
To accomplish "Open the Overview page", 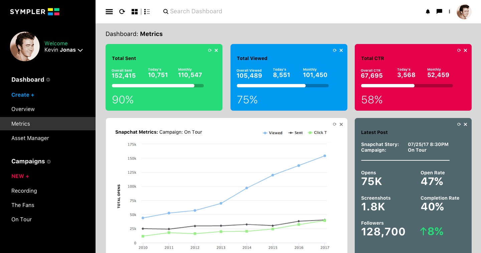I will 23,109.
